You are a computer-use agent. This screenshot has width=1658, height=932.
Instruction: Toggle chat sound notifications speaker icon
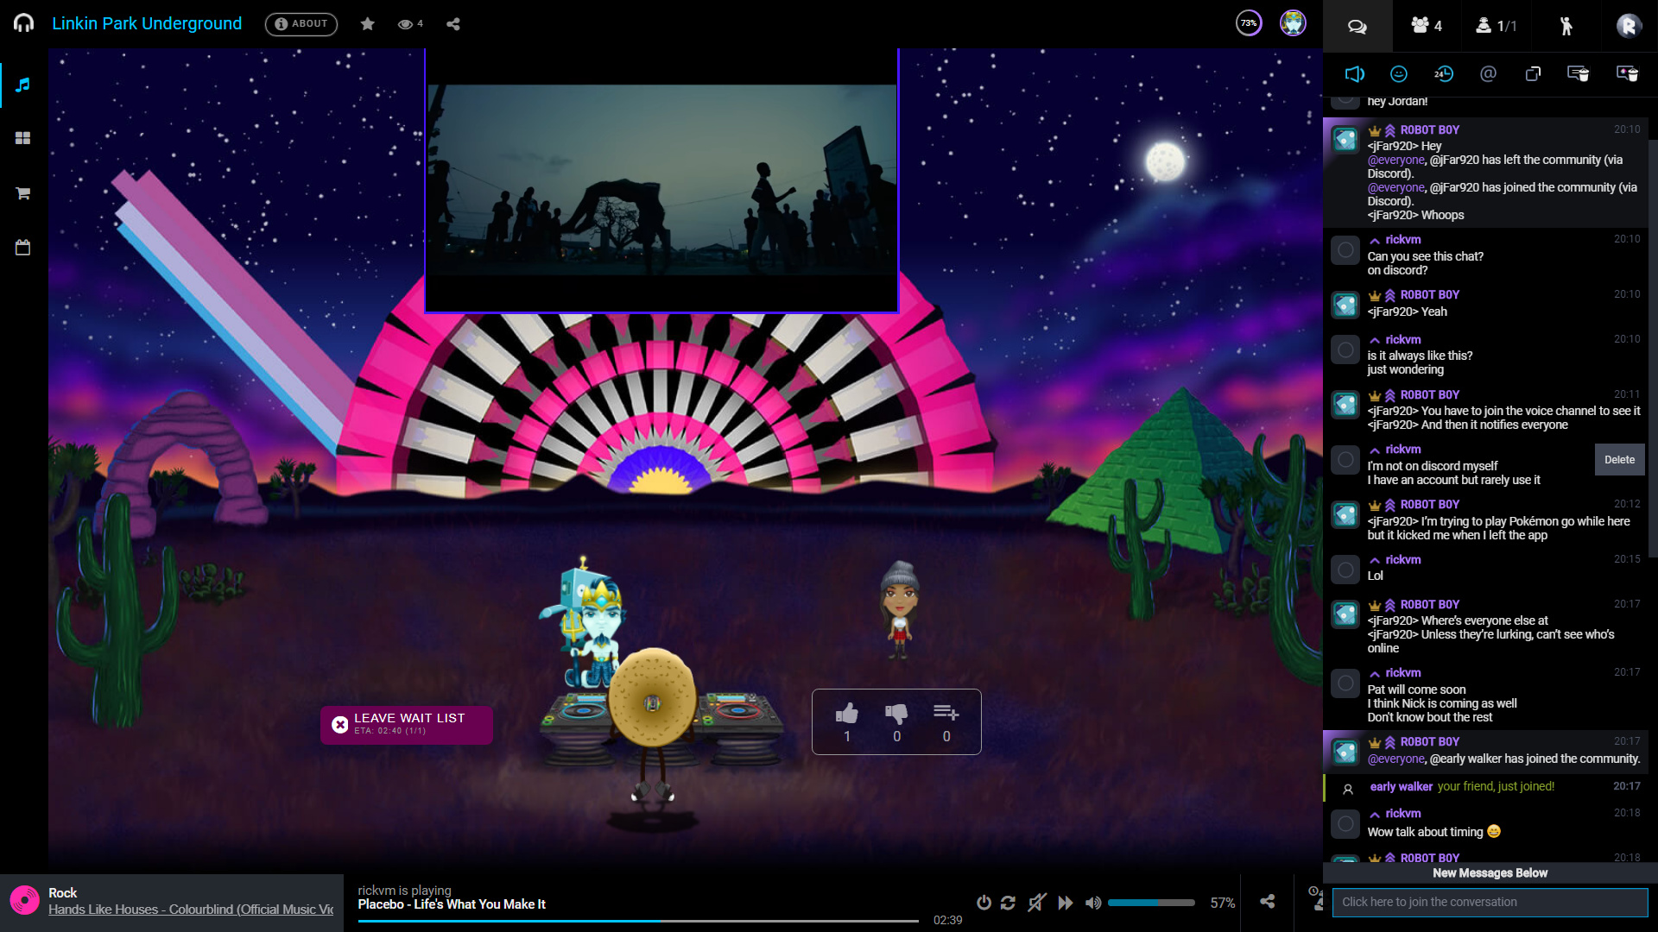coord(1354,74)
